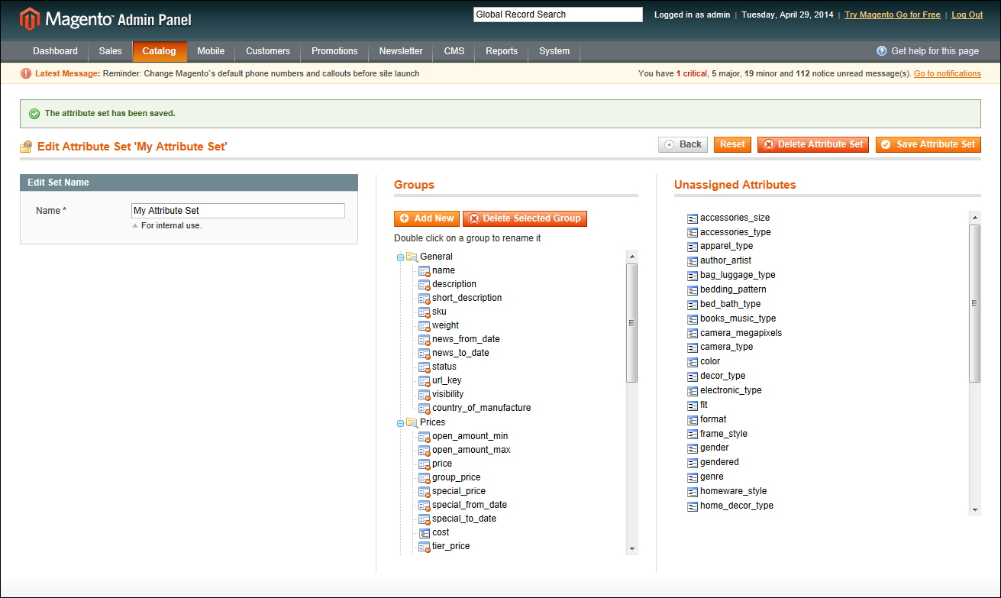1001x598 pixels.
Task: Open the Mobile menu
Action: coord(211,51)
